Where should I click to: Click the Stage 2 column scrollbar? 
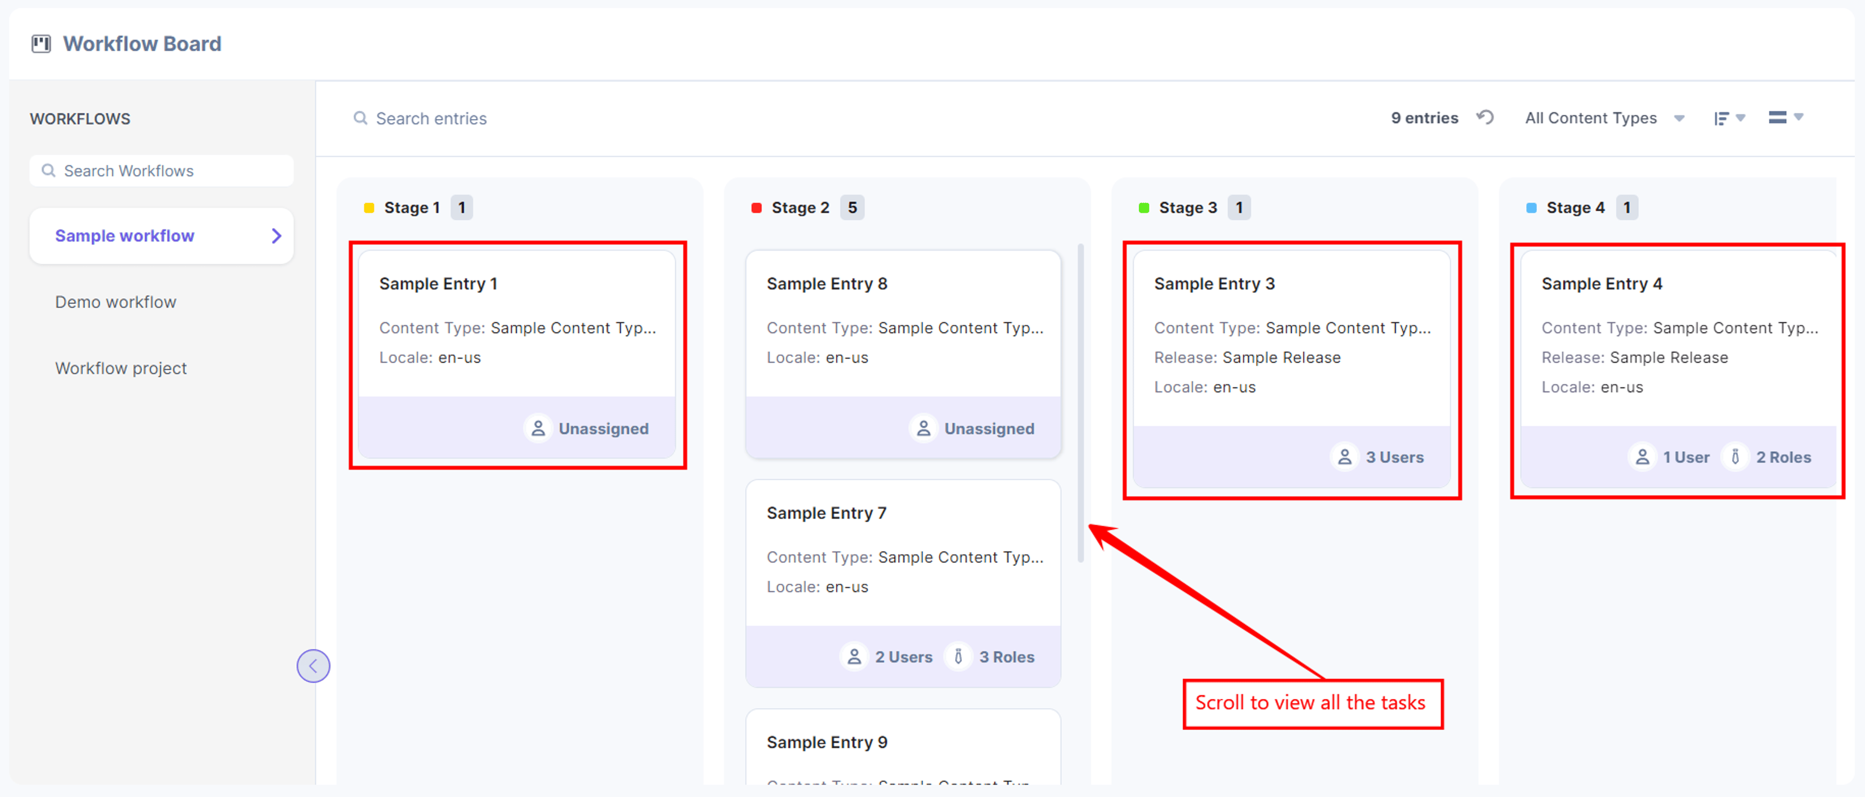coord(1081,403)
